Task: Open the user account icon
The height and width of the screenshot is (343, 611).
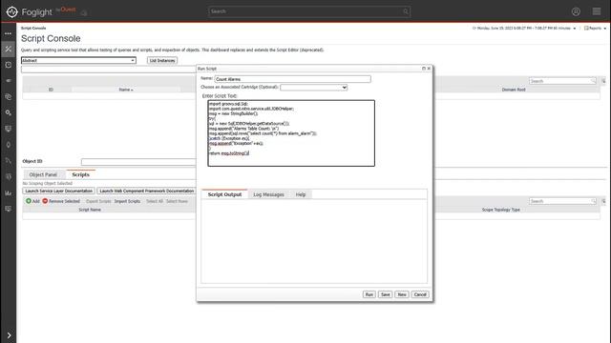Action: [576, 11]
